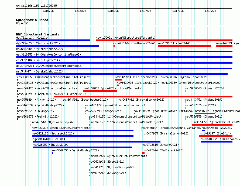240x186 pixels.
Task: Open the nsv824734 (Park2010) variant
Action: (x=70, y=94)
